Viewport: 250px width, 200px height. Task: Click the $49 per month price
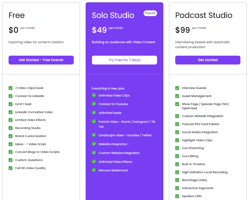[x=107, y=30]
